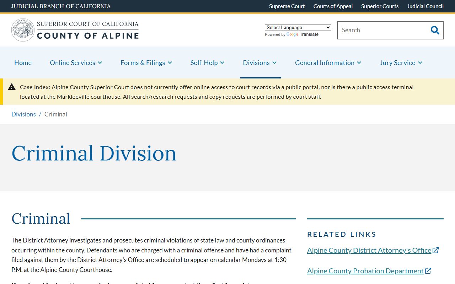Click the Case Index alert text
The image size is (455, 284).
(217, 92)
